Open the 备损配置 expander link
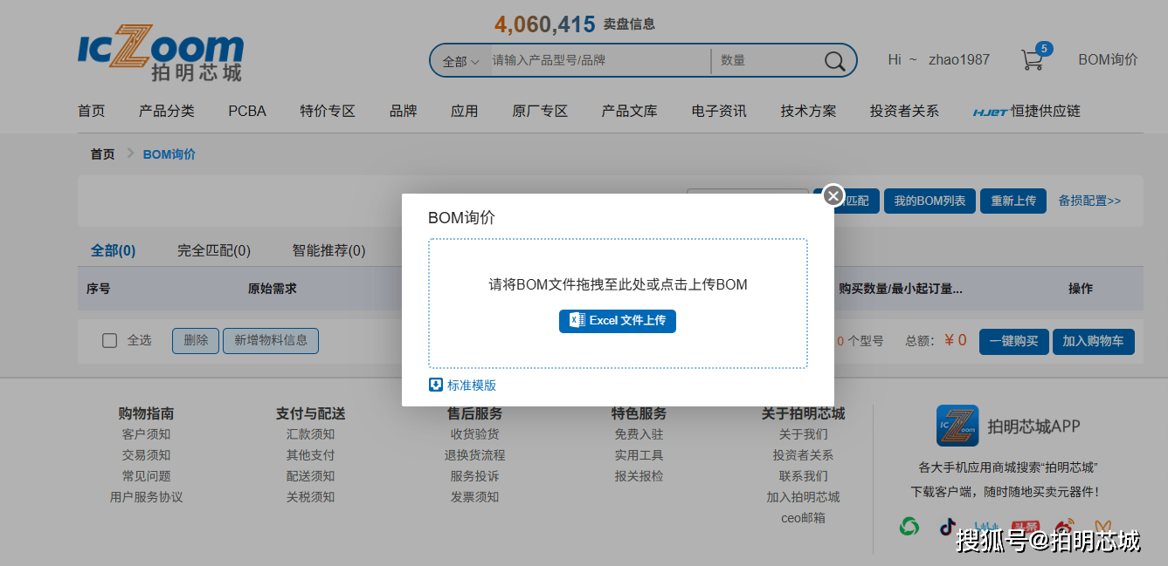Screen dimensions: 1168x566 click(x=1089, y=201)
